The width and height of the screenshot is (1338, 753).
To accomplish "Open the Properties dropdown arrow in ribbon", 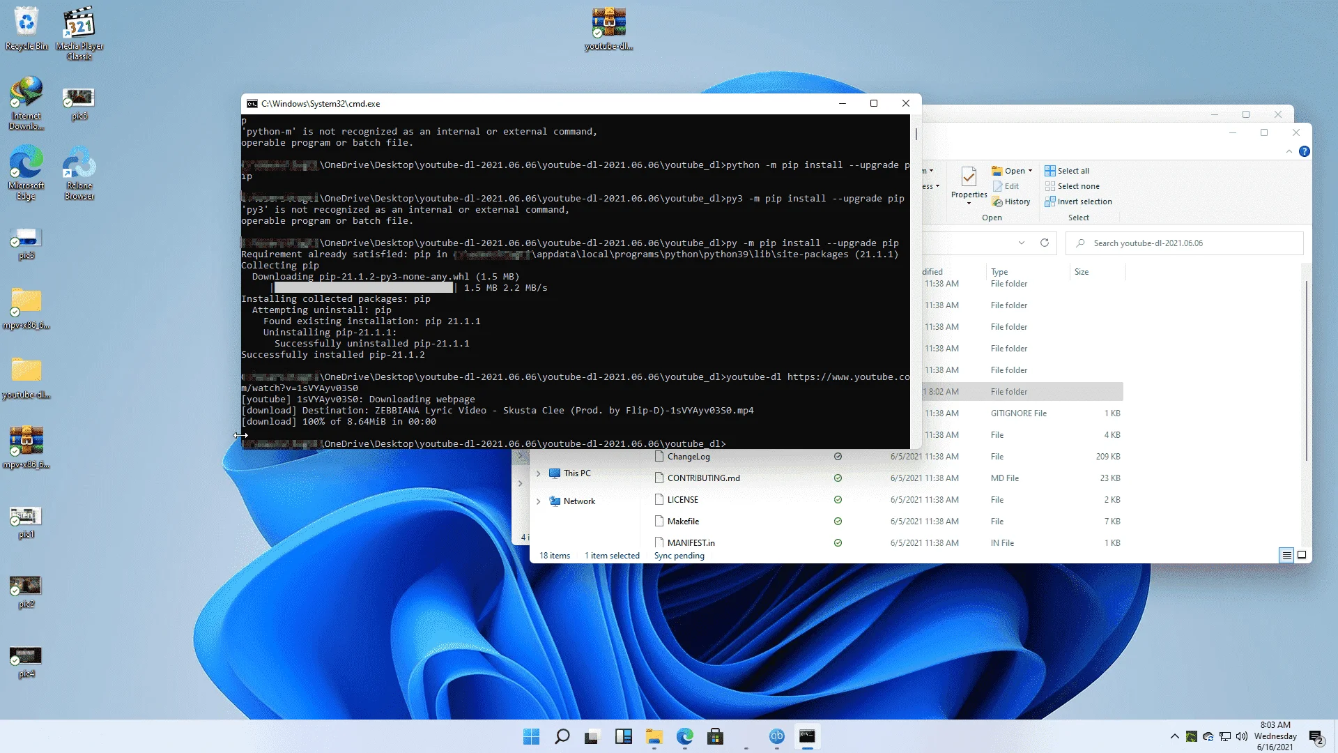I will [969, 203].
